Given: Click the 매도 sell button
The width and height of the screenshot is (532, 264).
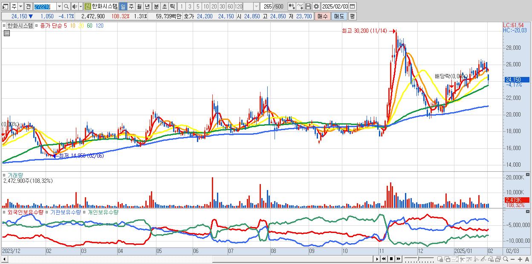Looking at the screenshot, I should click(339, 16).
